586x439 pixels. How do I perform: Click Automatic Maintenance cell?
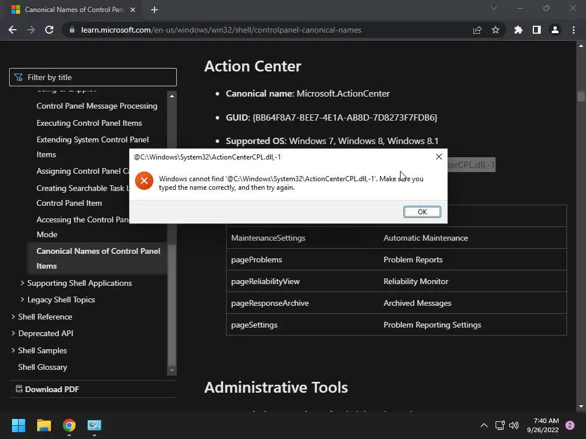click(x=425, y=238)
